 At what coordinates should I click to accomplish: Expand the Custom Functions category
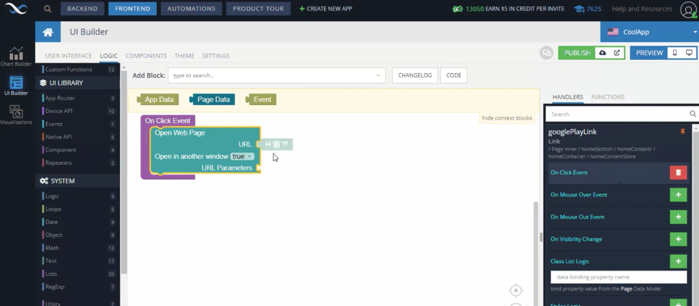coord(78,69)
